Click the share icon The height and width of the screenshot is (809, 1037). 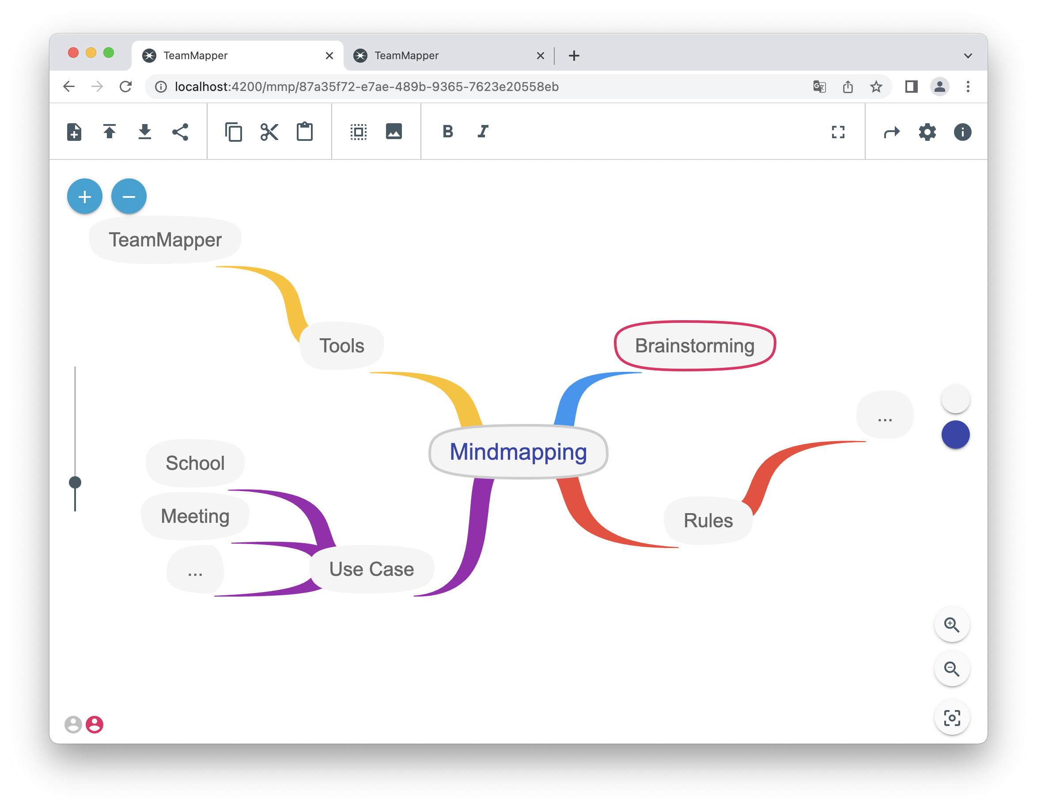[179, 131]
